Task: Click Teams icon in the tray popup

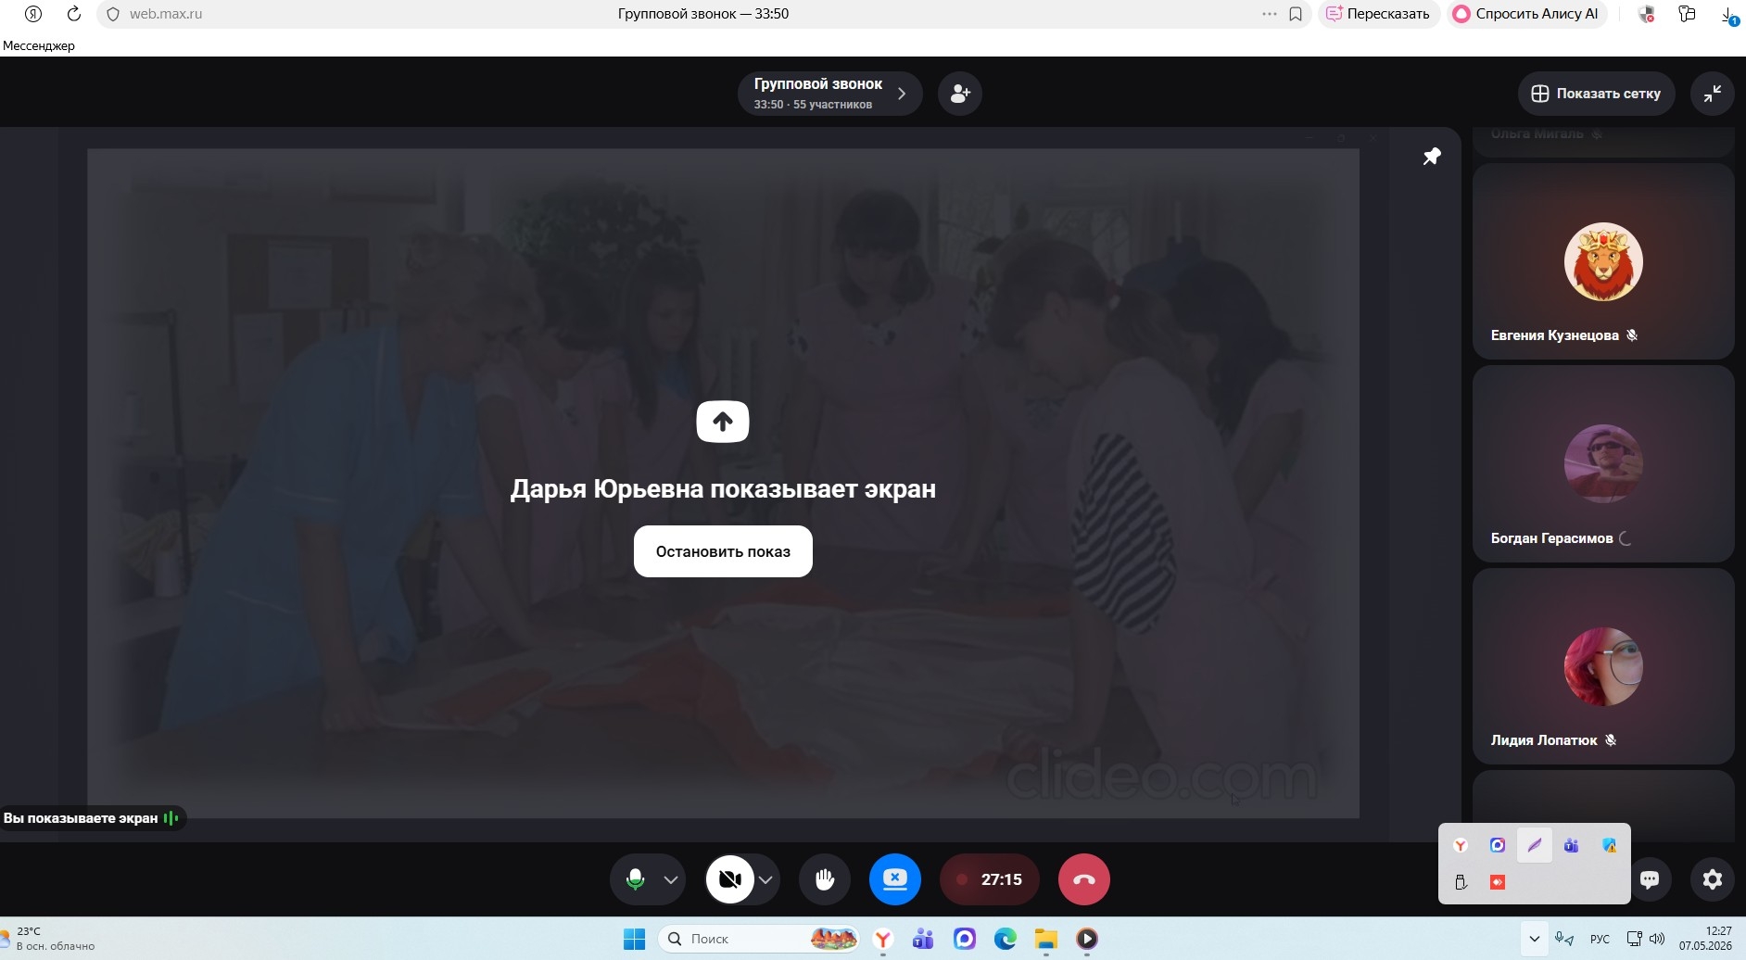Action: tap(1571, 845)
